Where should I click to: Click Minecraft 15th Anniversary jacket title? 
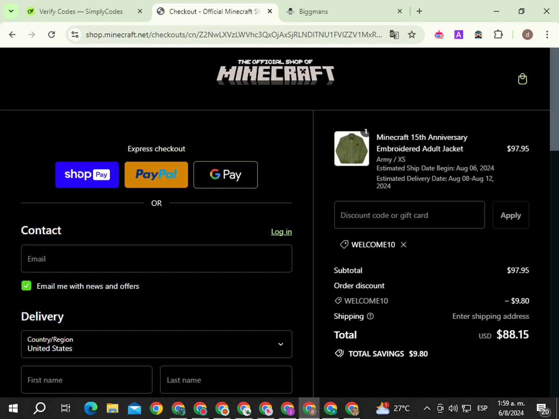click(421, 143)
